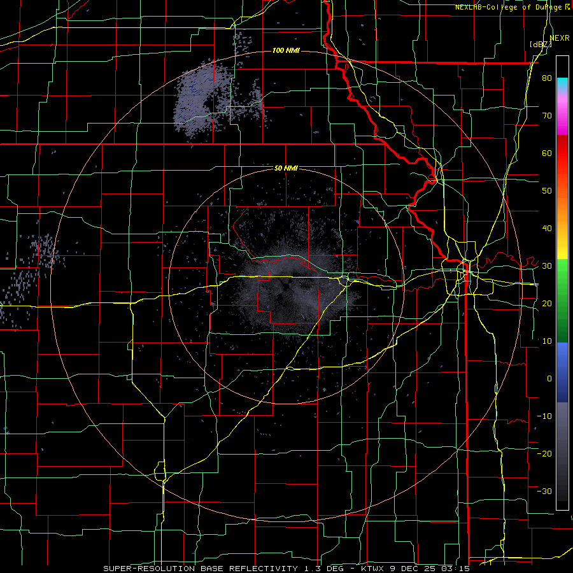This screenshot has width=573, height=573.
Task: Click the 0 dBZ scale value
Action: (x=549, y=379)
